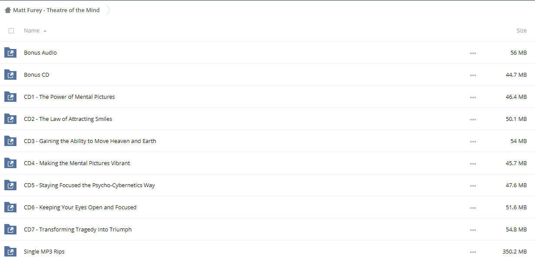Click the folder icon for CD2 - The Law of Attracting Smiles
The width and height of the screenshot is (535, 260).
click(10, 119)
